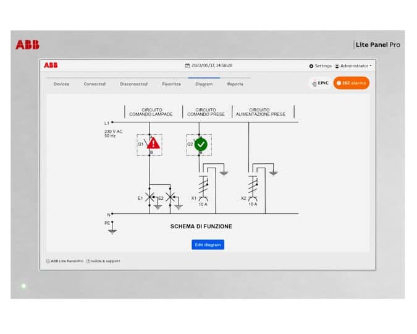Screen dimensions: 417x334
Task: Click the Settings label
Action: click(323, 66)
